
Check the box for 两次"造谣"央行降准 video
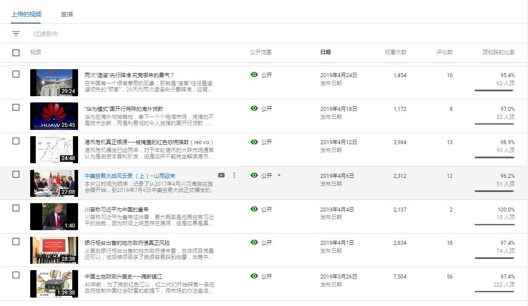click(16, 74)
